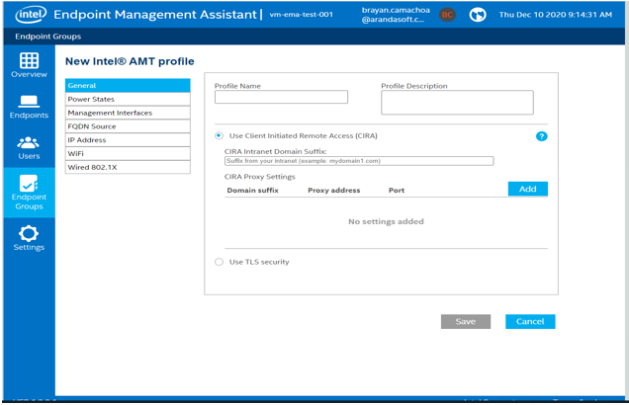The image size is (629, 405).
Task: Open the Users sidebar section
Action: (x=29, y=148)
